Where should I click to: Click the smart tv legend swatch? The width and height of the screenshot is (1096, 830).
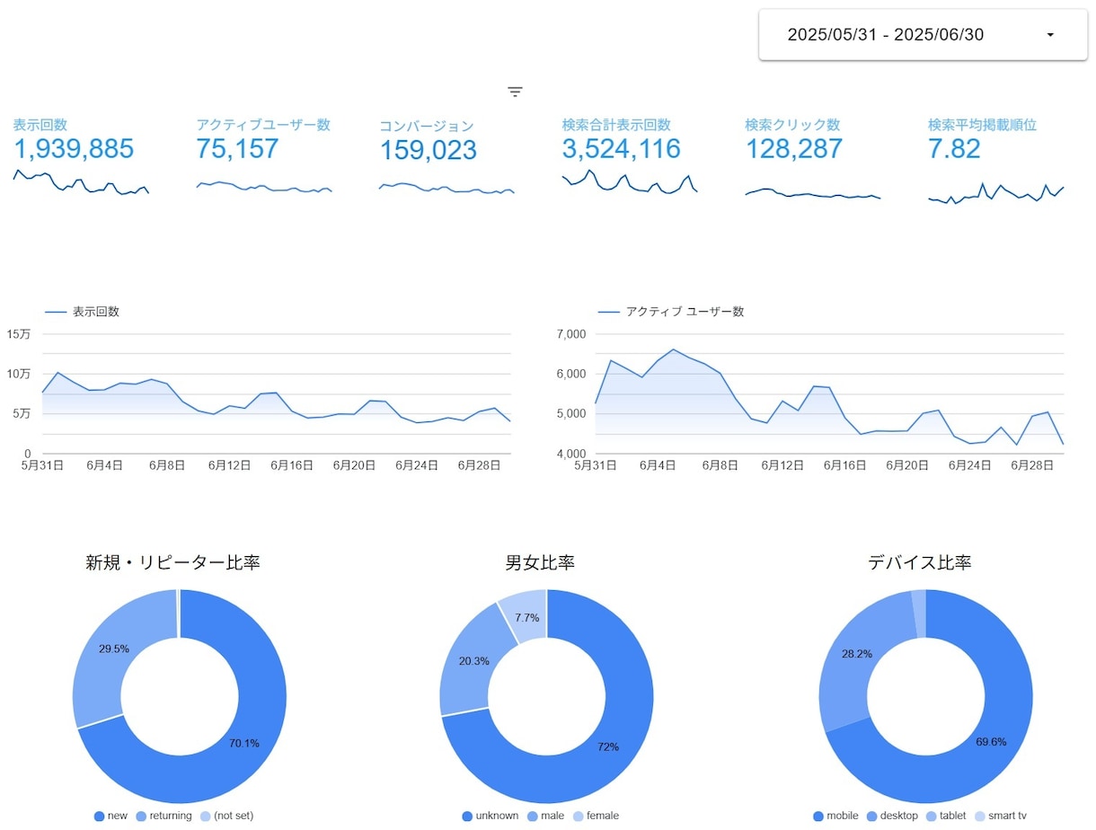click(x=981, y=816)
